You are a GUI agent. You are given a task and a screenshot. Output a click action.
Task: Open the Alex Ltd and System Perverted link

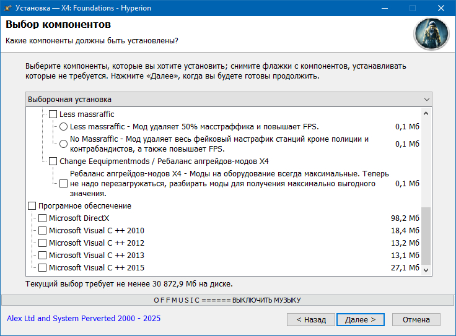pyautogui.click(x=84, y=319)
